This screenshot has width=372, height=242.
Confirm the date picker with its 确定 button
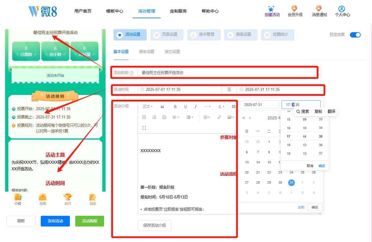pyautogui.click(x=315, y=207)
